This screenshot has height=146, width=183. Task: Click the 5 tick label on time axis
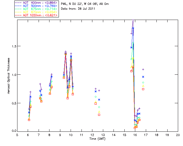pyautogui.click(x=17, y=135)
